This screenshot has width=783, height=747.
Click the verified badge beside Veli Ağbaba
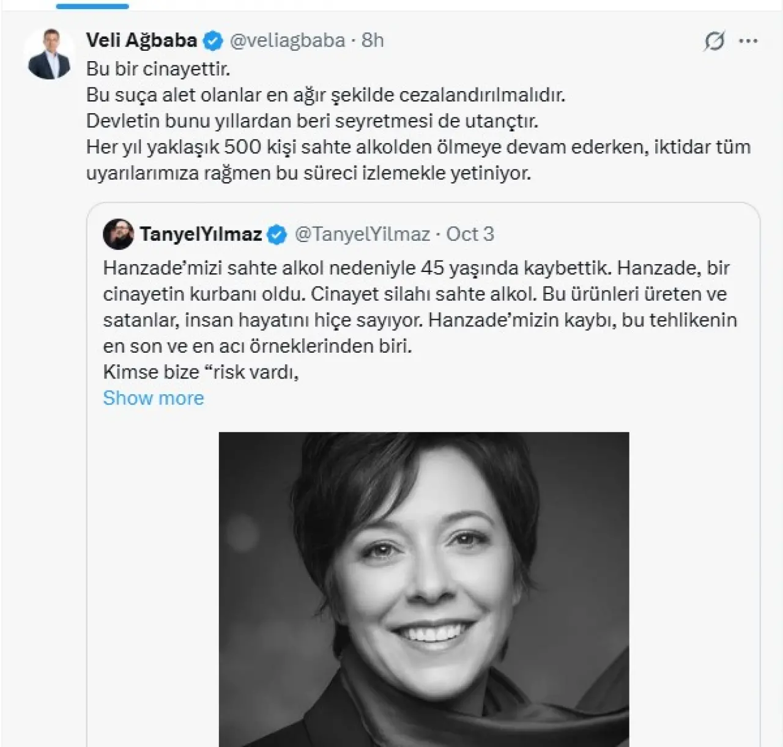(x=212, y=40)
